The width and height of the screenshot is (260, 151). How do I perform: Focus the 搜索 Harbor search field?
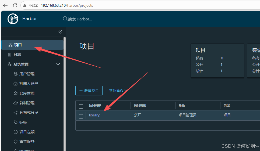tap(80, 19)
